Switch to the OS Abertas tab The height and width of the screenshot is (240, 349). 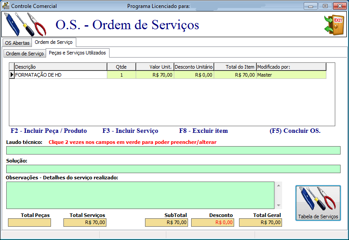[x=17, y=43]
